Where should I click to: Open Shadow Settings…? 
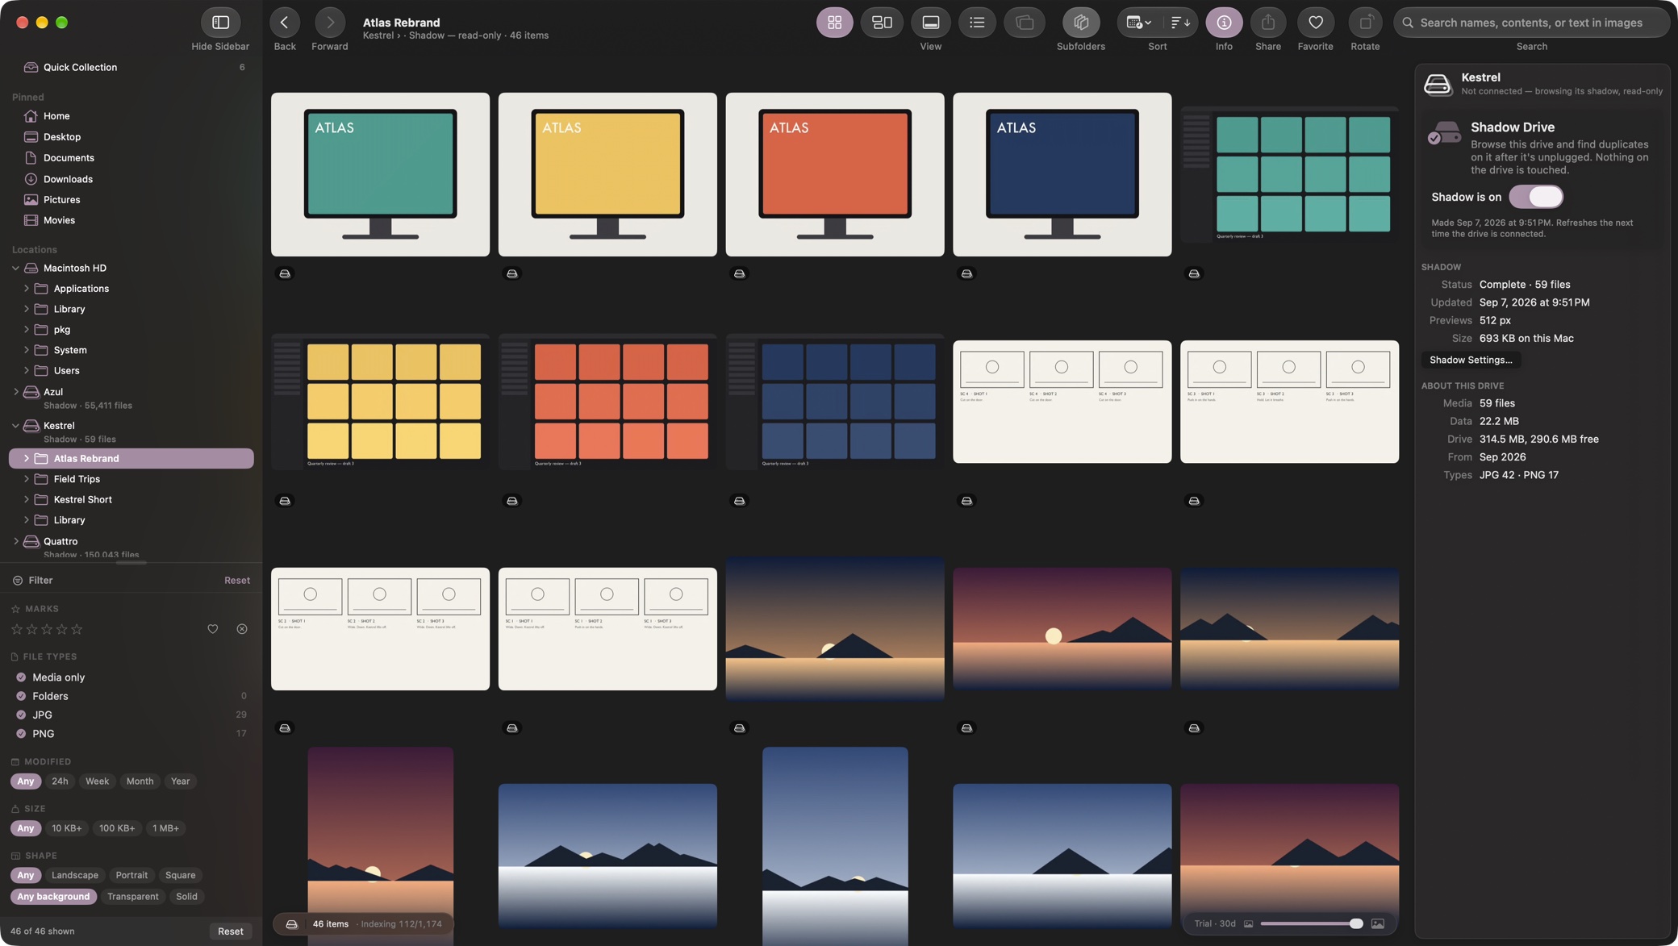[x=1471, y=360]
